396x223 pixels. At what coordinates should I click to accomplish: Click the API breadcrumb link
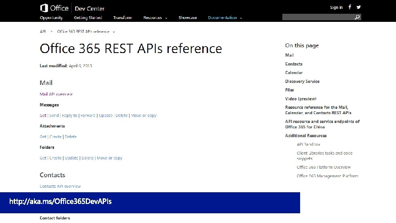pyautogui.click(x=43, y=32)
